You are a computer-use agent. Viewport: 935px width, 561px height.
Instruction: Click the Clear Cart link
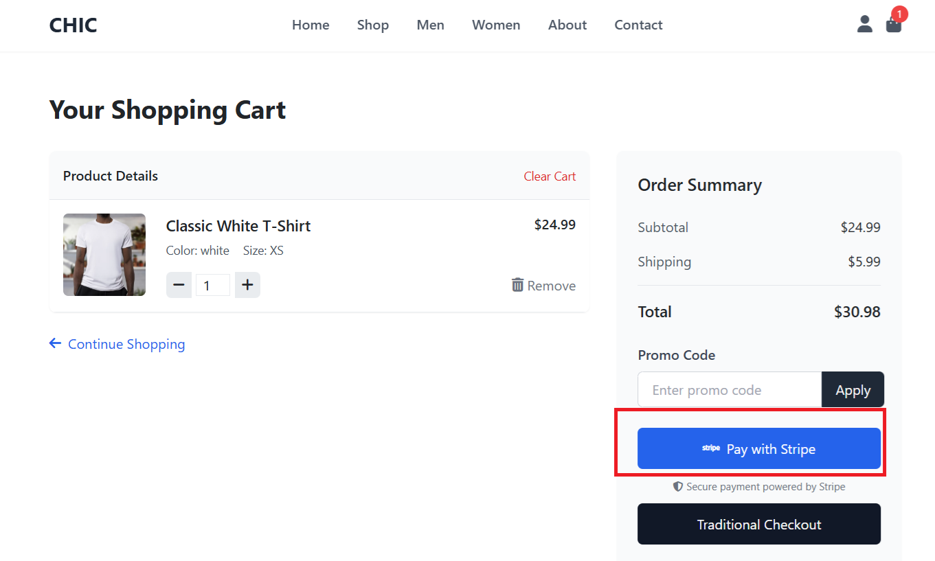[x=550, y=176]
